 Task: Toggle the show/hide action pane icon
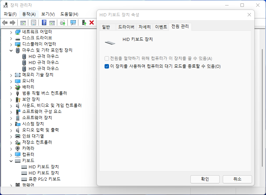point(52,22)
